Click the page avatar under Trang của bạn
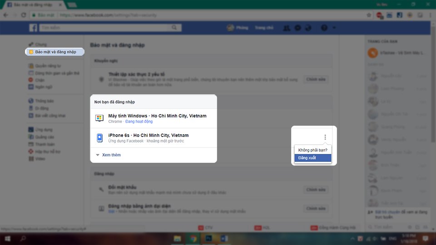Image resolution: width=436 pixels, height=245 pixels. click(373, 53)
